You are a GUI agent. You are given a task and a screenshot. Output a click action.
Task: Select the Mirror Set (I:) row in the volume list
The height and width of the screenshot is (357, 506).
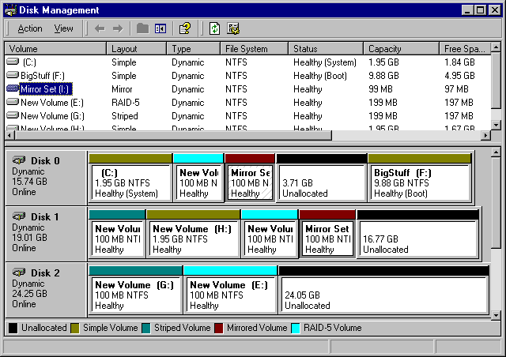(46, 88)
